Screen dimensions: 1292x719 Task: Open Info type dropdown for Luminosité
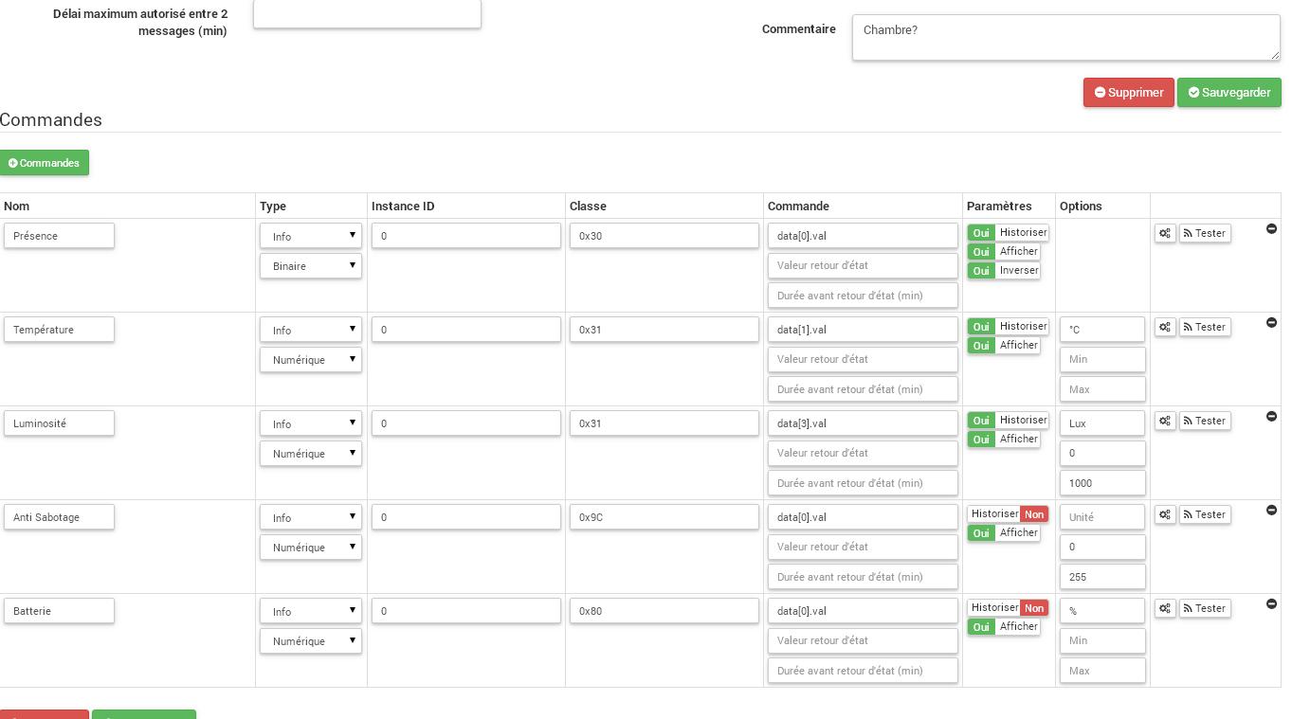coord(311,423)
